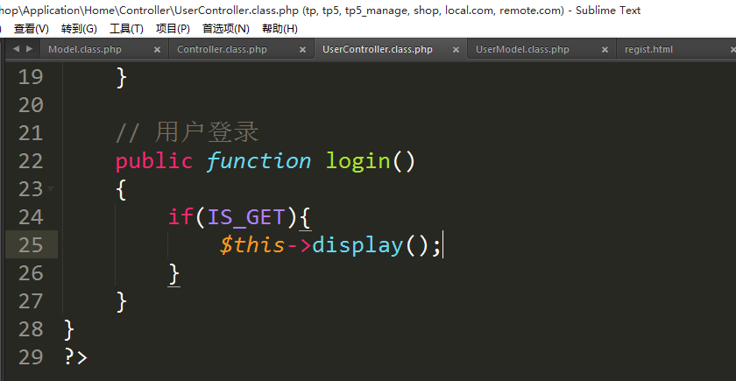Open the 转到(G) menu
The width and height of the screenshot is (736, 381).
(79, 29)
